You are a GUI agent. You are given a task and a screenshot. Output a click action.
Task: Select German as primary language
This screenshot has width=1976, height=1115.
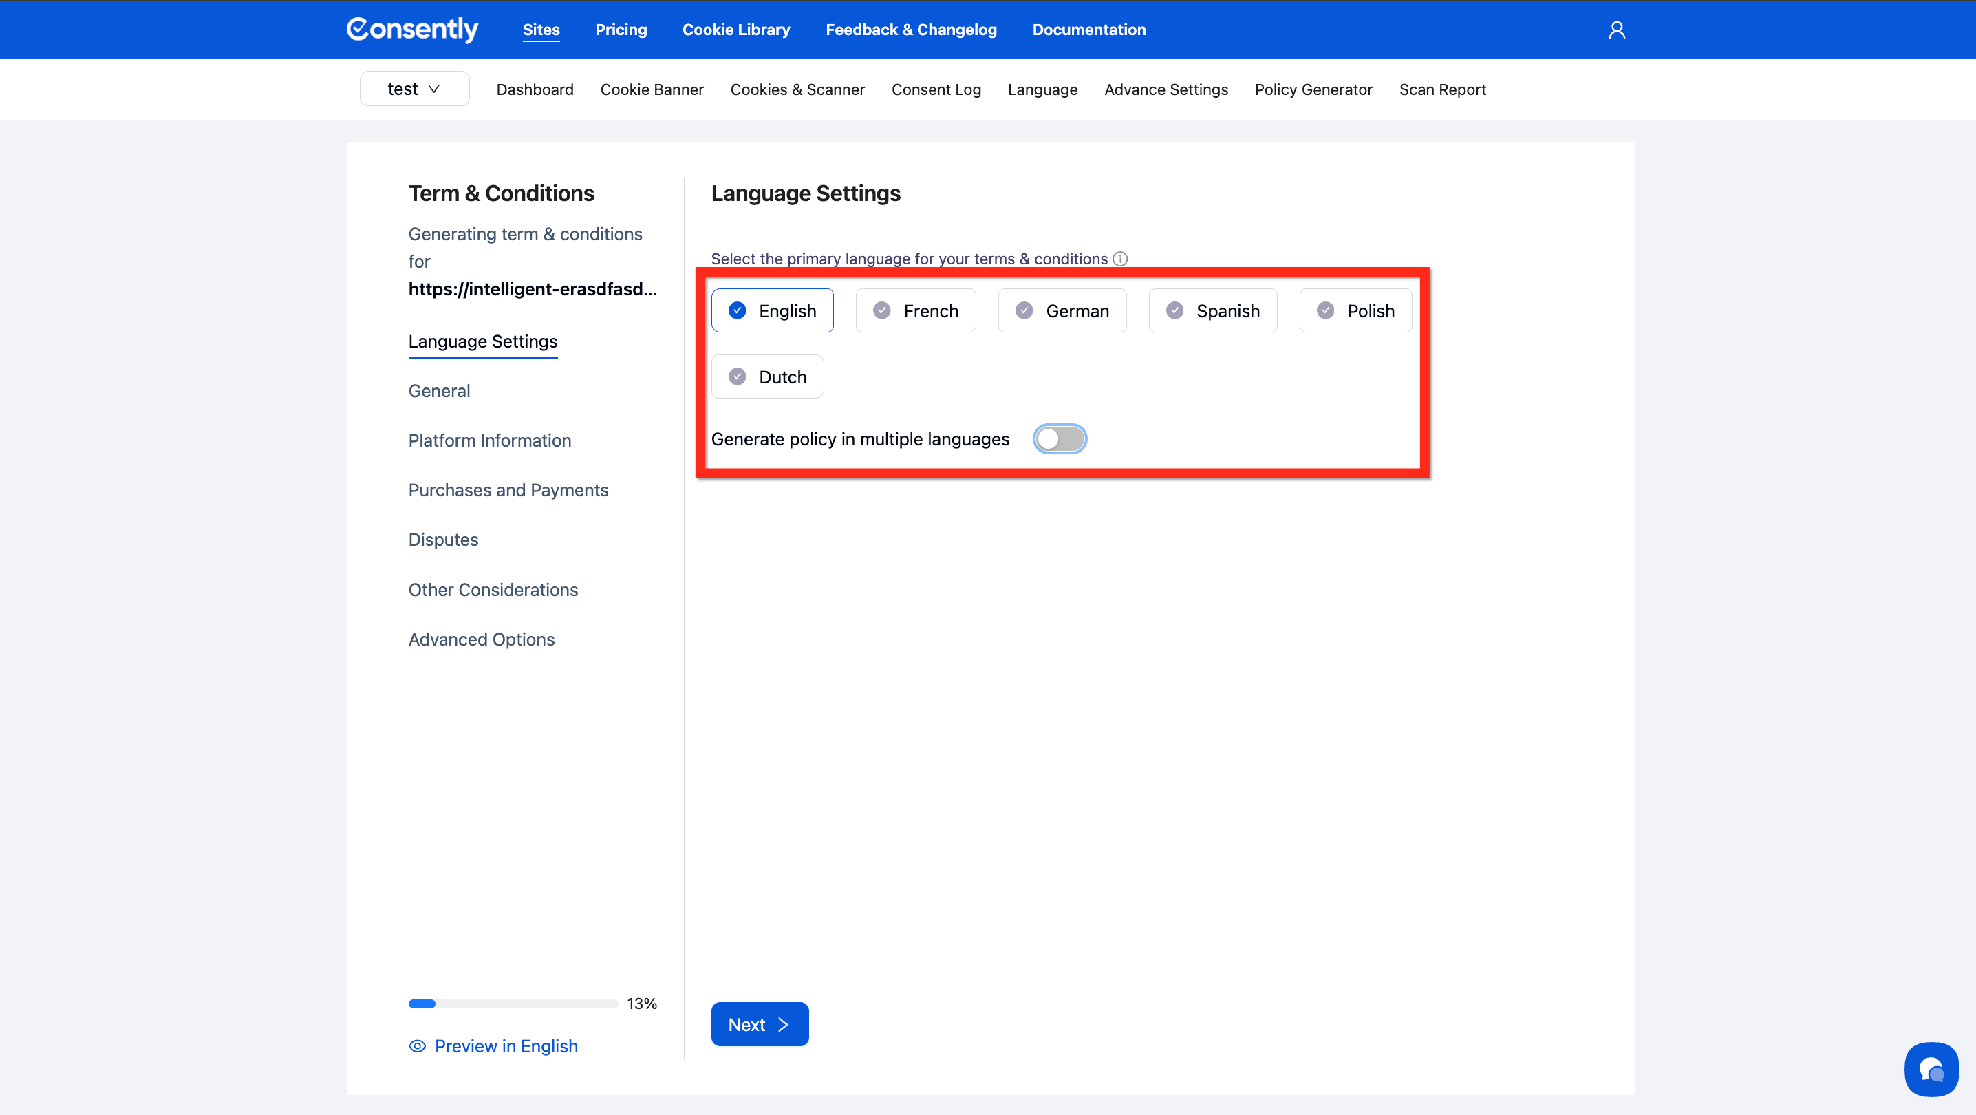(1062, 311)
